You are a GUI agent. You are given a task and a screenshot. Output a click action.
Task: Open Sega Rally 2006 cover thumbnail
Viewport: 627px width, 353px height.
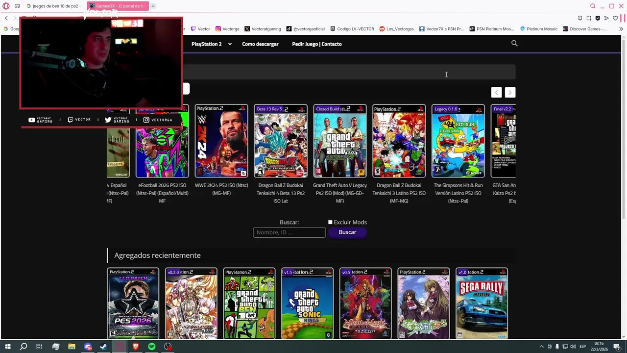coord(482,303)
